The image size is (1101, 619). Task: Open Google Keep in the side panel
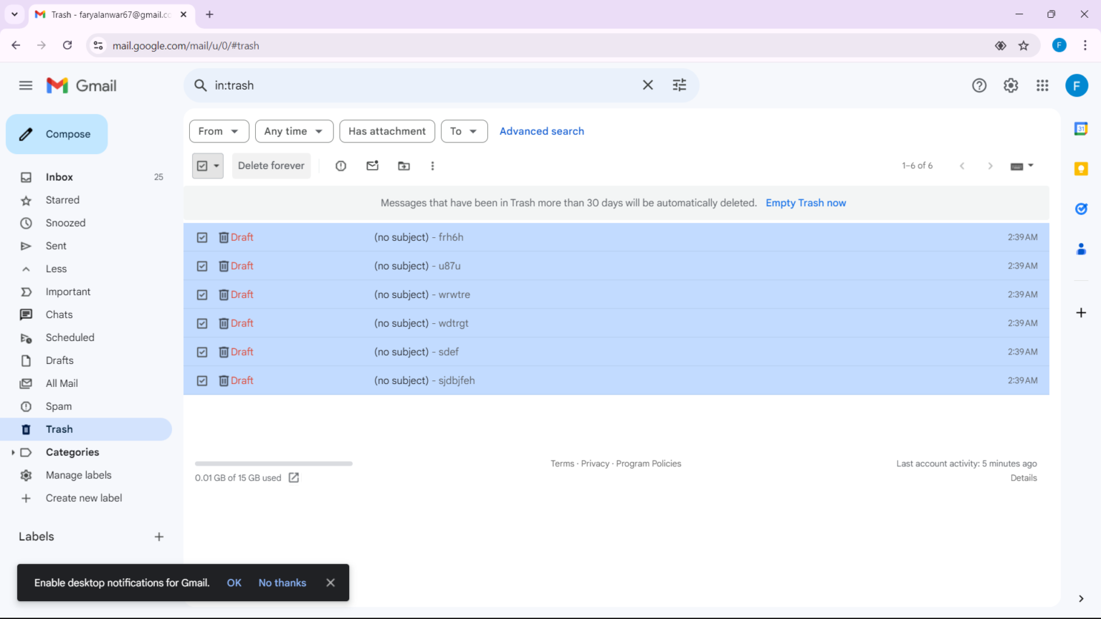pos(1081,168)
